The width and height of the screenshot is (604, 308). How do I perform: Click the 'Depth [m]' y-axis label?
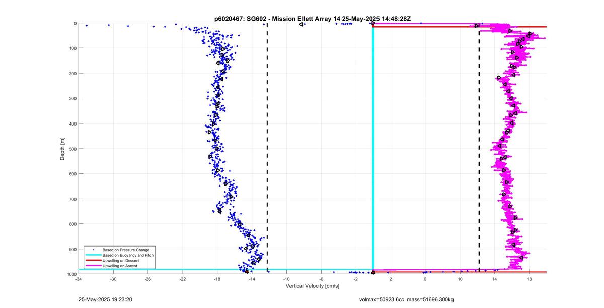pyautogui.click(x=63, y=148)
